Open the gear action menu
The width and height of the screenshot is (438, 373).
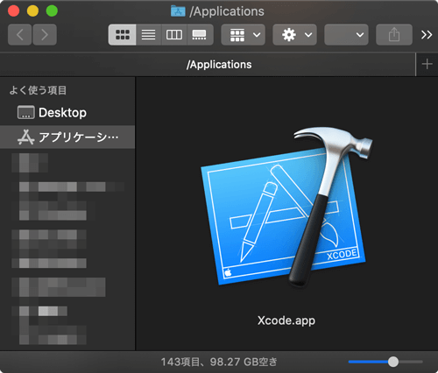tap(294, 35)
